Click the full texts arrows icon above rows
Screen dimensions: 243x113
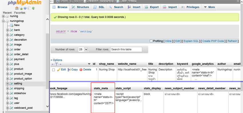pyautogui.click(x=56, y=64)
